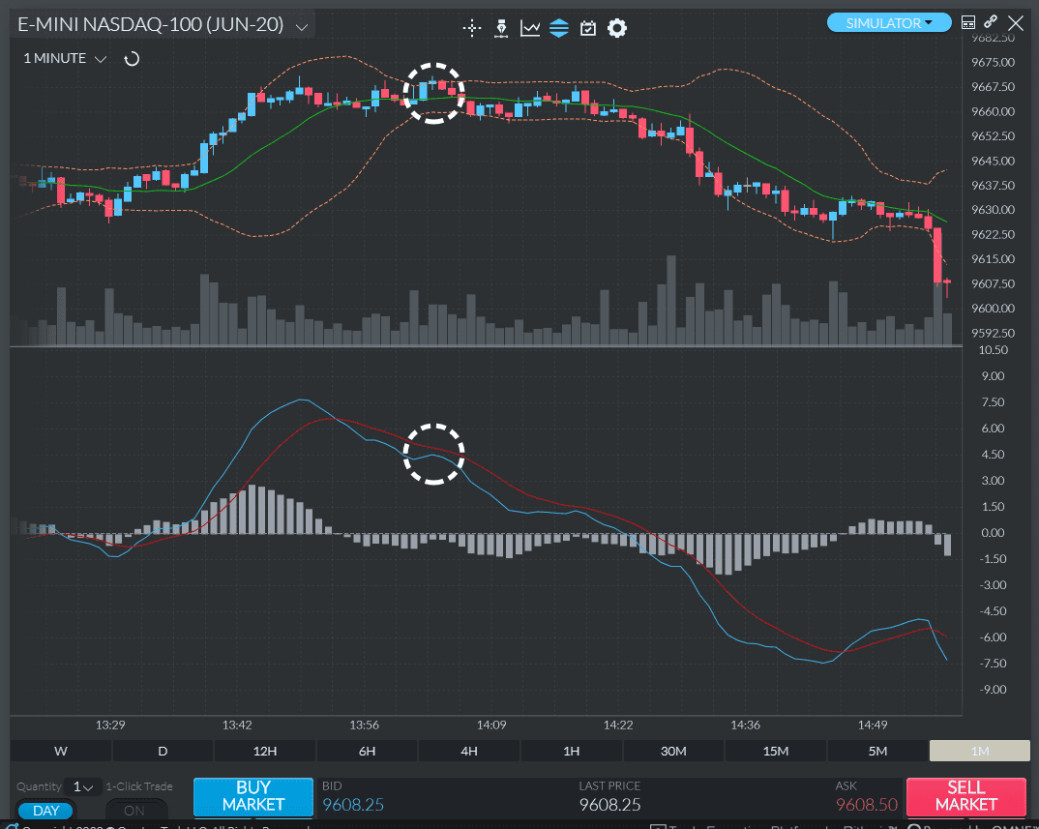The image size is (1039, 829).
Task: Click the Quantity value field
Action: pyautogui.click(x=77, y=786)
